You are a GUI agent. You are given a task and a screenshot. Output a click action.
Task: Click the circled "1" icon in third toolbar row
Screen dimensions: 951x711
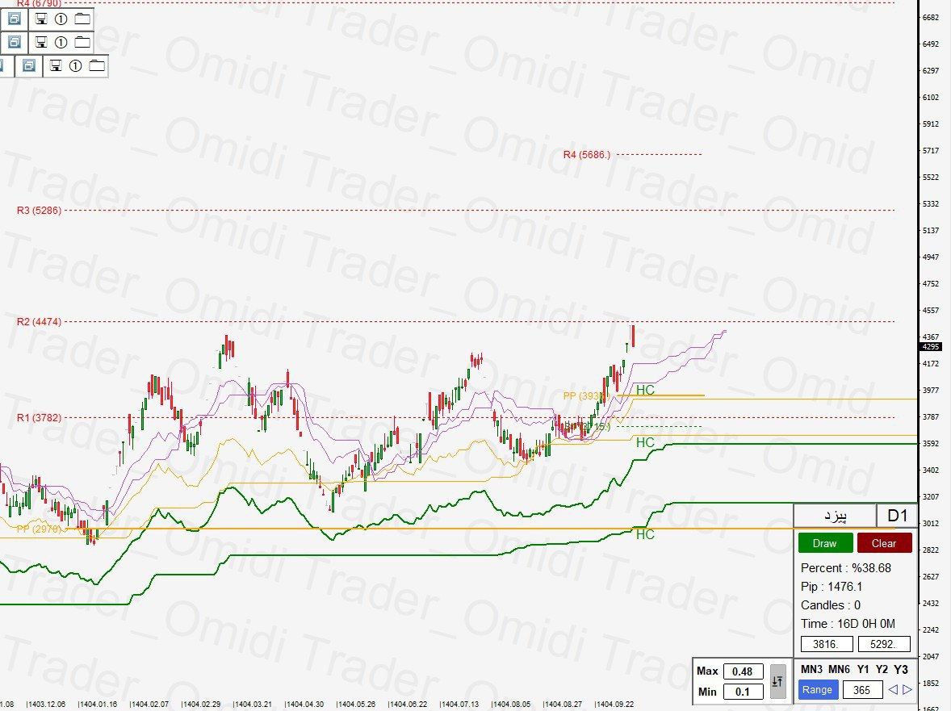click(75, 66)
